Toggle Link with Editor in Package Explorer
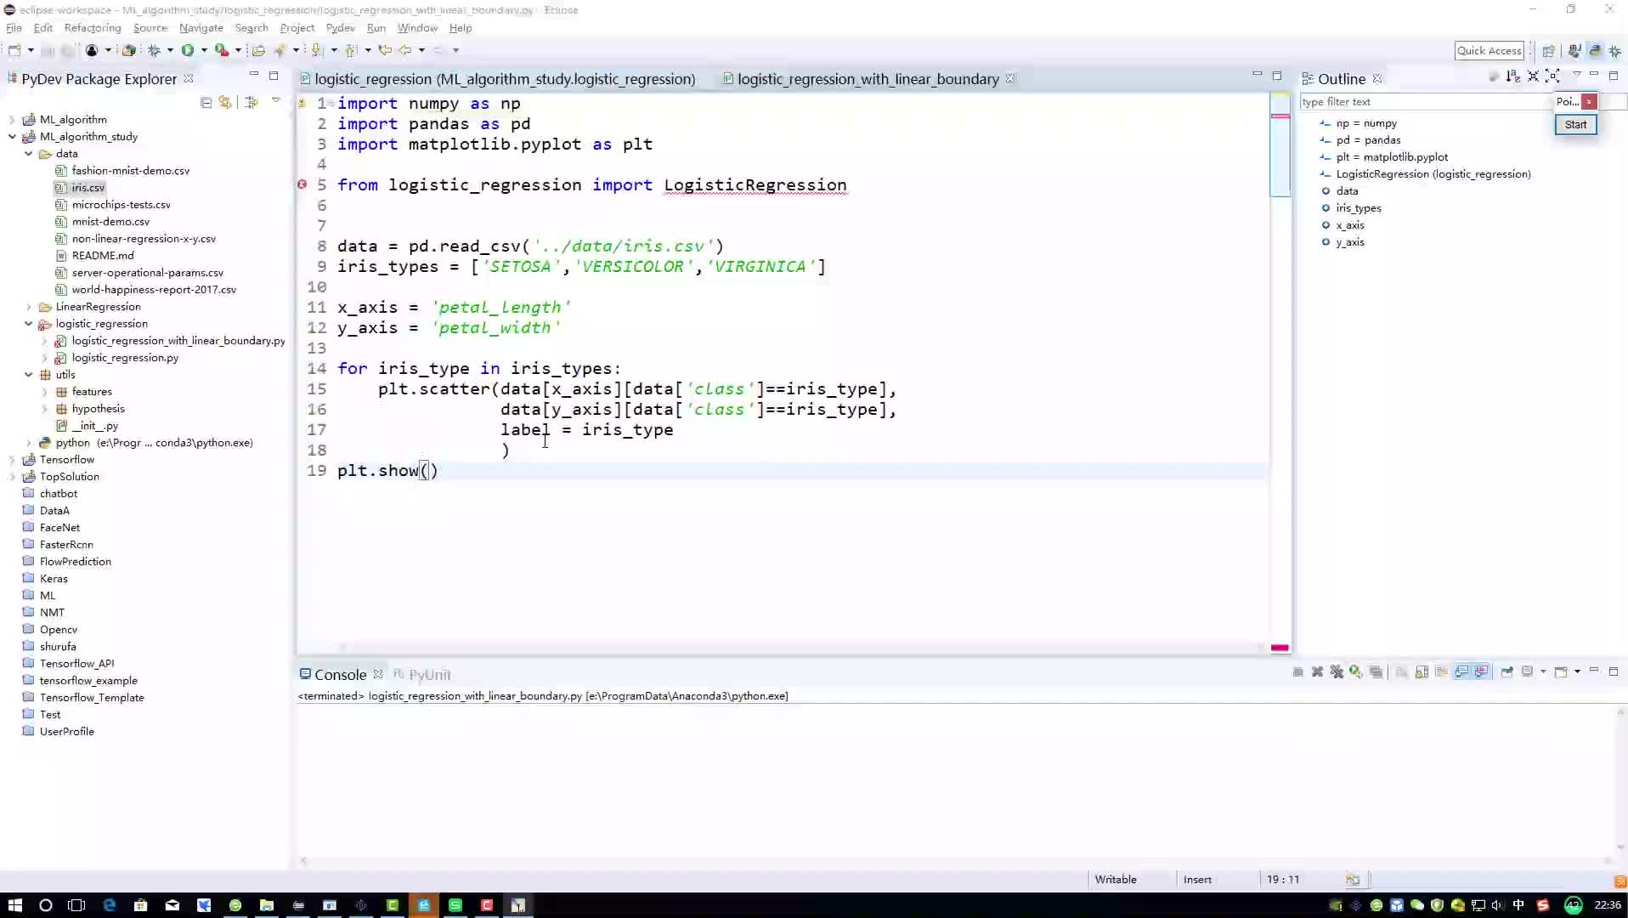The image size is (1628, 918). [x=225, y=102]
